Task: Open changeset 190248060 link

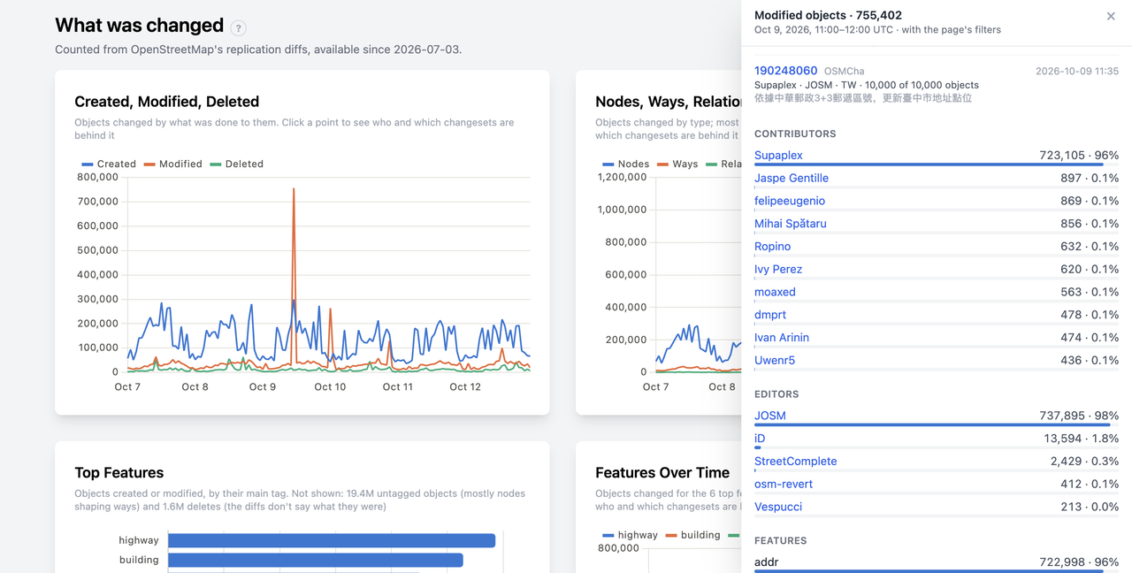Action: (x=785, y=71)
